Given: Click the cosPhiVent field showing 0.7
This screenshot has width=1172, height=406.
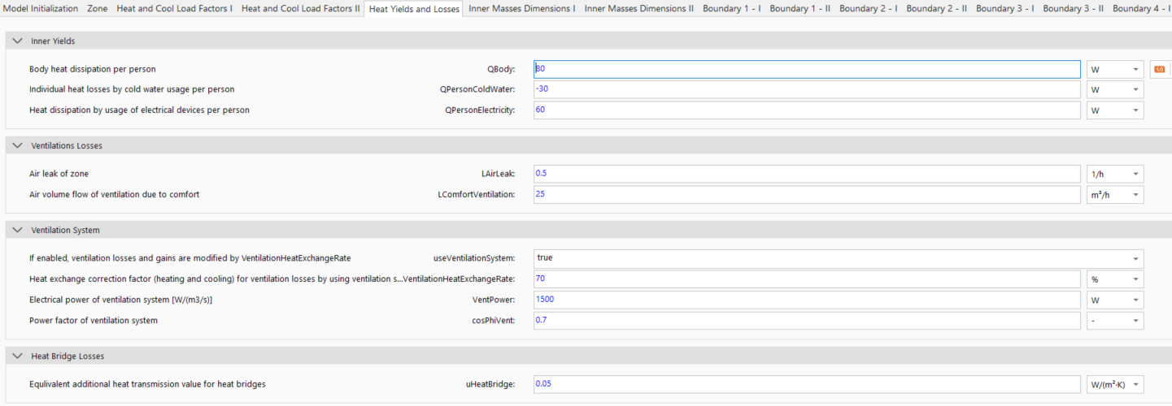Looking at the screenshot, I should pyautogui.click(x=807, y=321).
